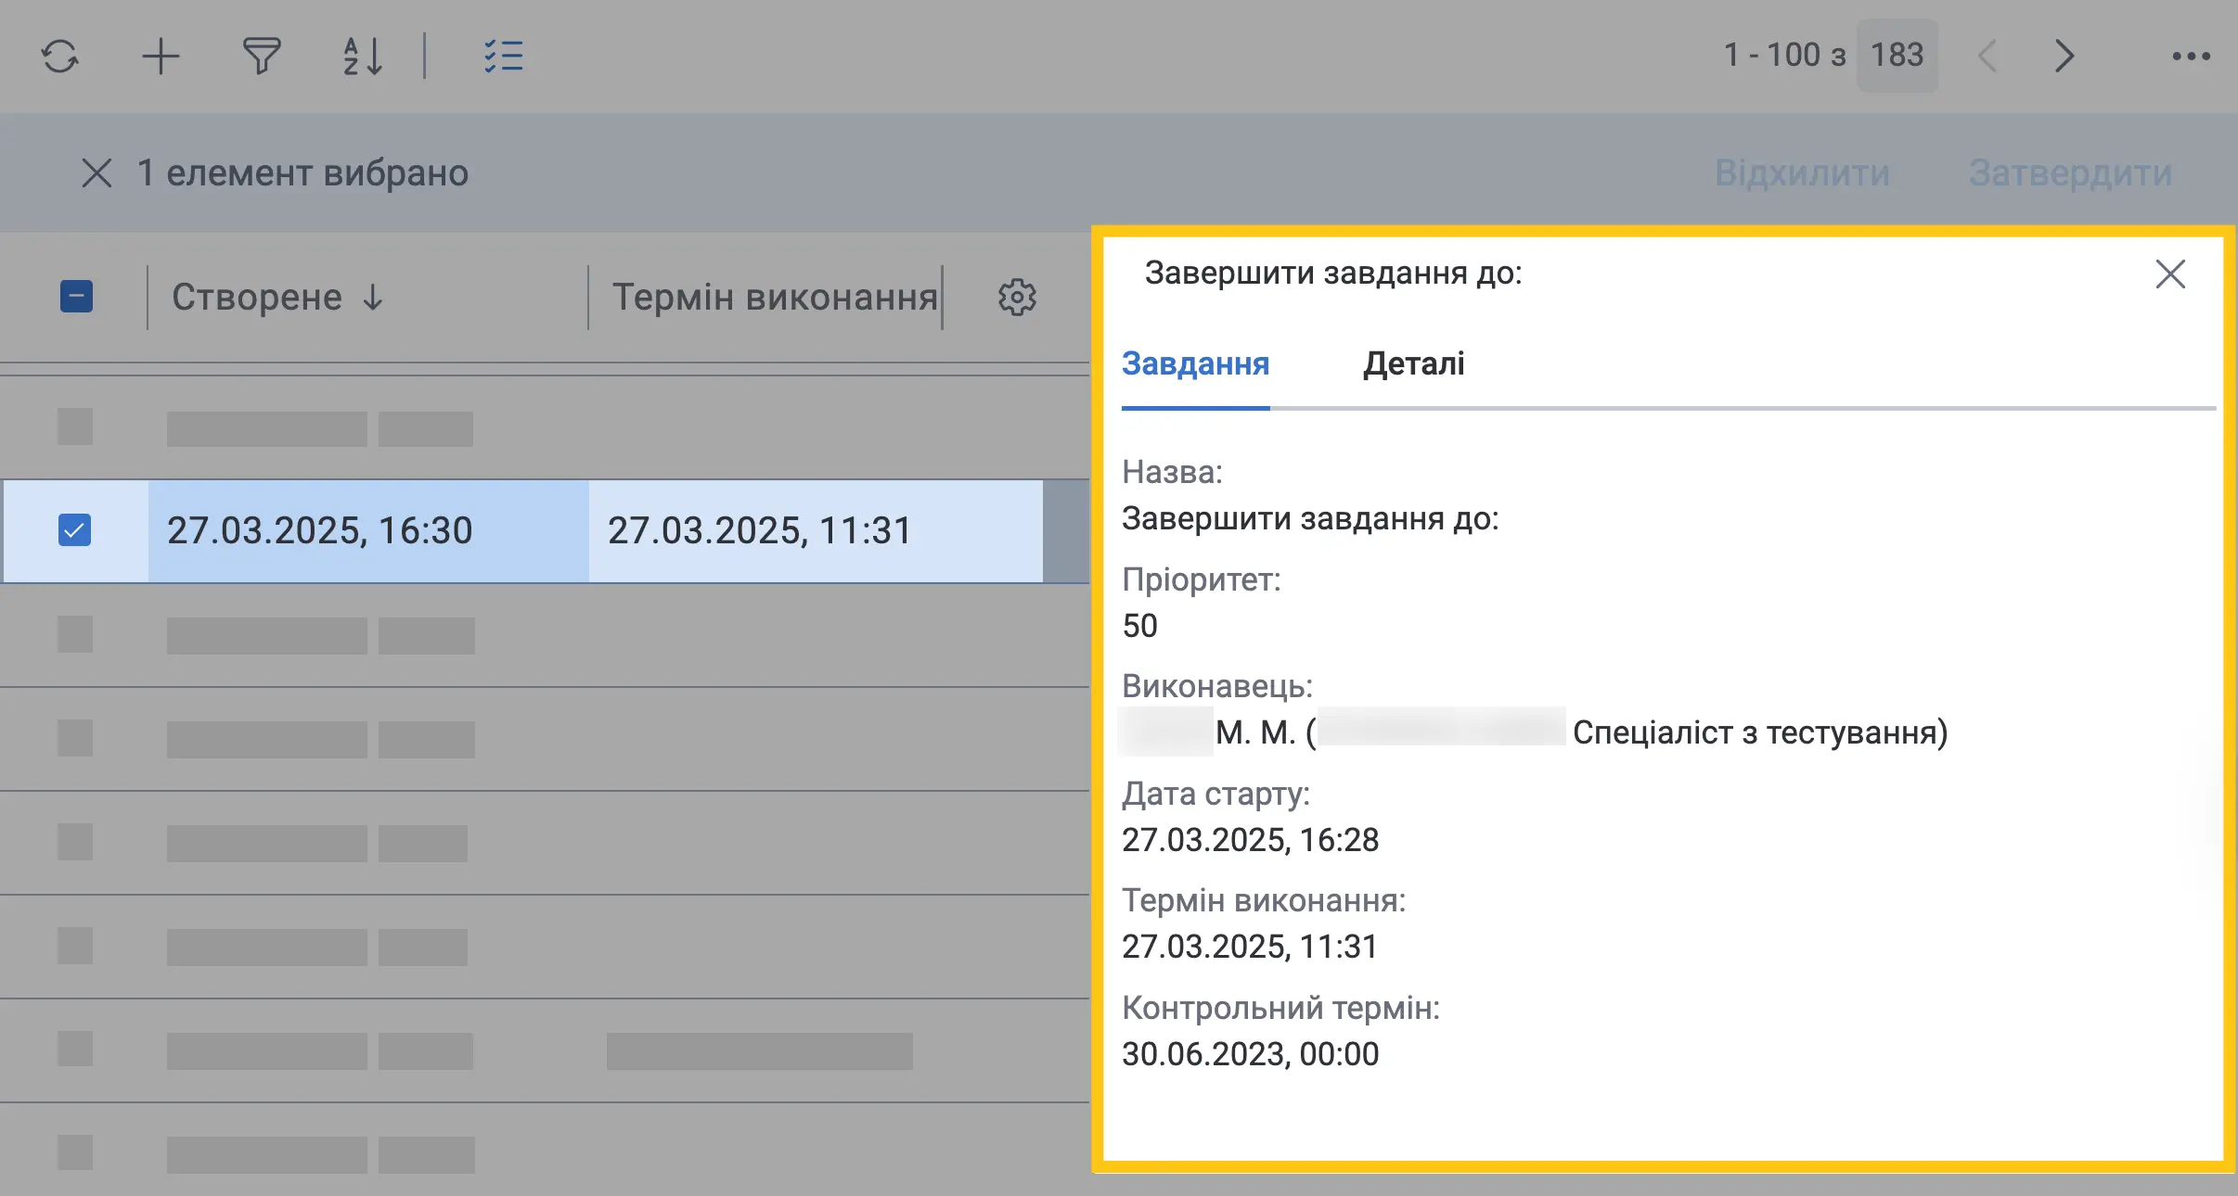Click '1 елемент вибрано' label
Viewport: 2238px width, 1196px height.
pos(302,173)
